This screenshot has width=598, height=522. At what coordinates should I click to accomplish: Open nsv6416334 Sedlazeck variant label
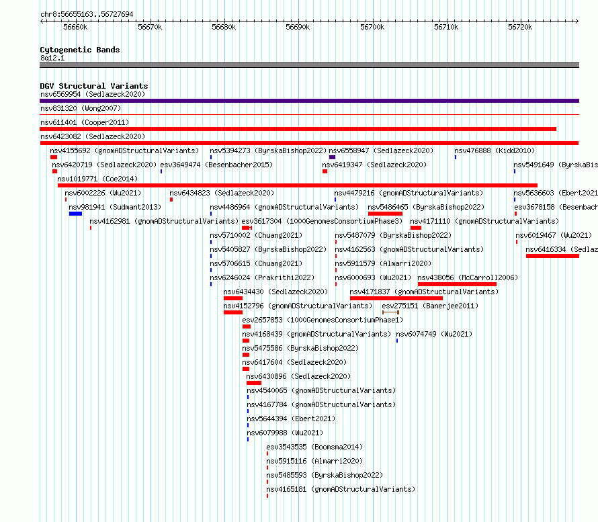(x=562, y=249)
